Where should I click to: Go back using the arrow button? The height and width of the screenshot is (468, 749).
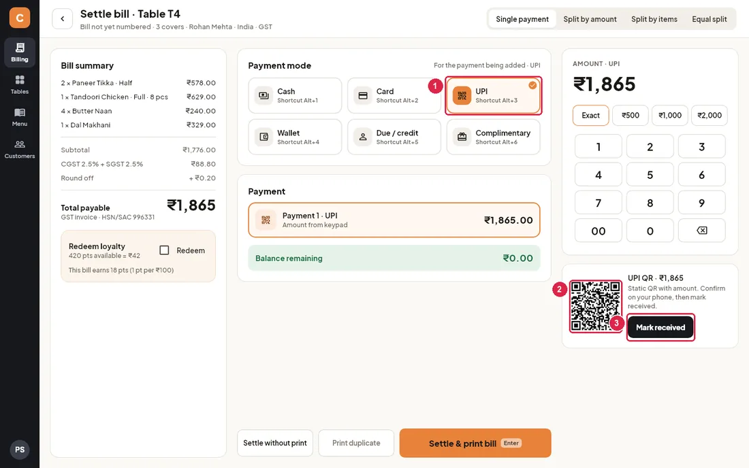pos(62,18)
